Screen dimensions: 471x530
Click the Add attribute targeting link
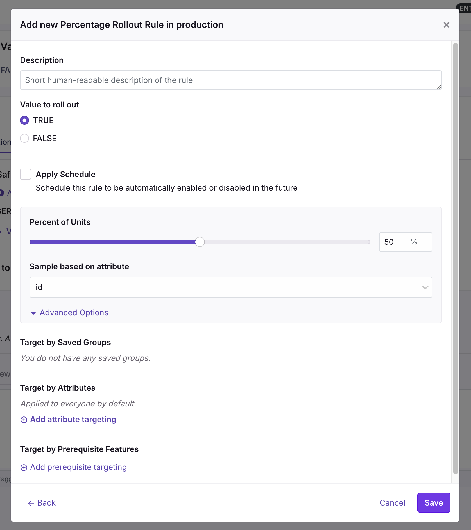click(x=73, y=419)
